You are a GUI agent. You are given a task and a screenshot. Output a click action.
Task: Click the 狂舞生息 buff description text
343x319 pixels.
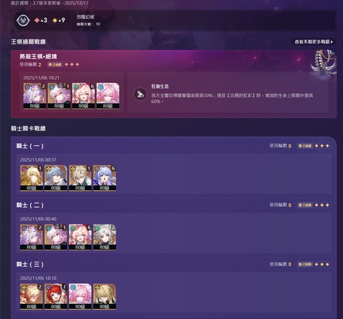point(232,98)
